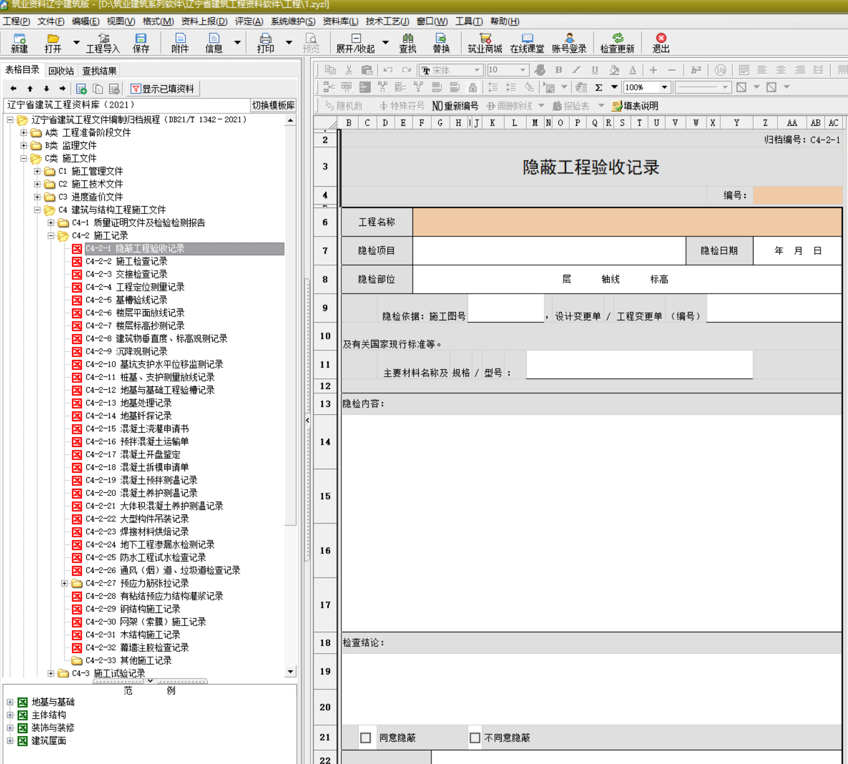The image size is (848, 764).
Task: Click the 检查更新 check update icon
Action: pyautogui.click(x=617, y=43)
